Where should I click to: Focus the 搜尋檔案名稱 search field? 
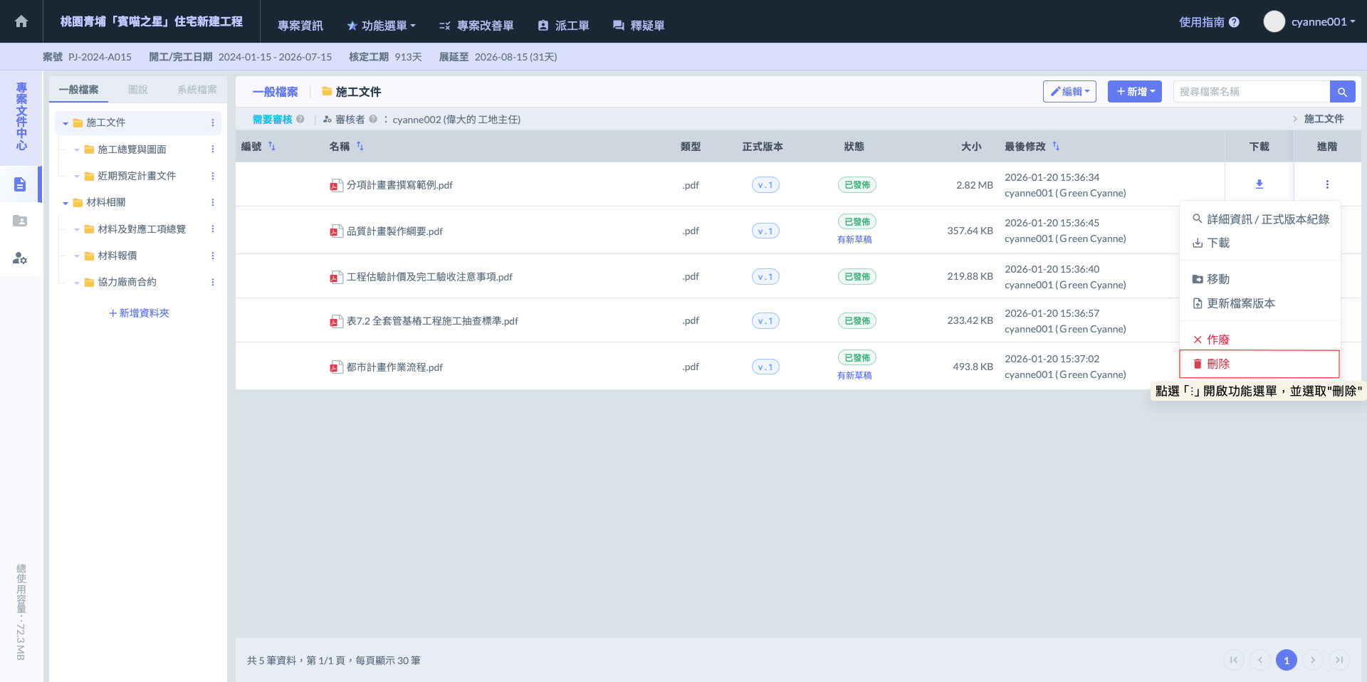pos(1250,92)
